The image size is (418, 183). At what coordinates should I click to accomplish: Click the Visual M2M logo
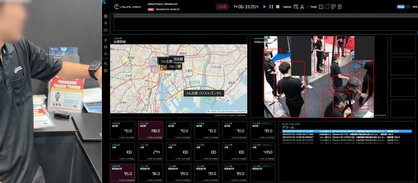coord(127,7)
